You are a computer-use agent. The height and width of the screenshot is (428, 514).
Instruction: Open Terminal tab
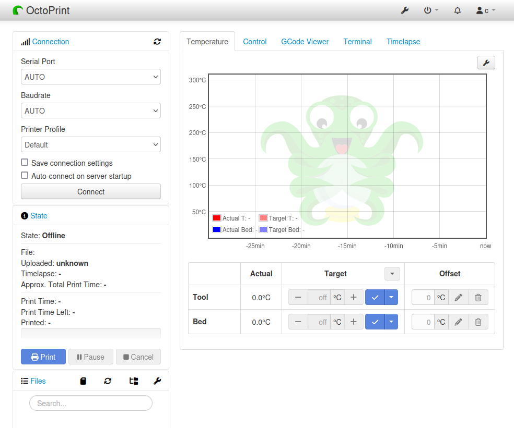coord(358,42)
